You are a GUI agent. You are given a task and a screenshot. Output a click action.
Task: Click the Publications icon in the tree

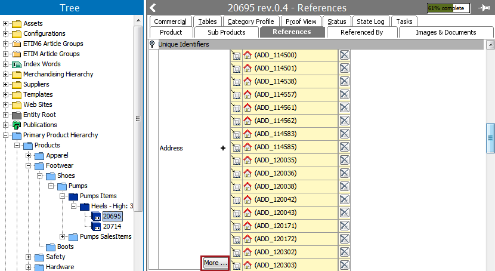pos(17,125)
